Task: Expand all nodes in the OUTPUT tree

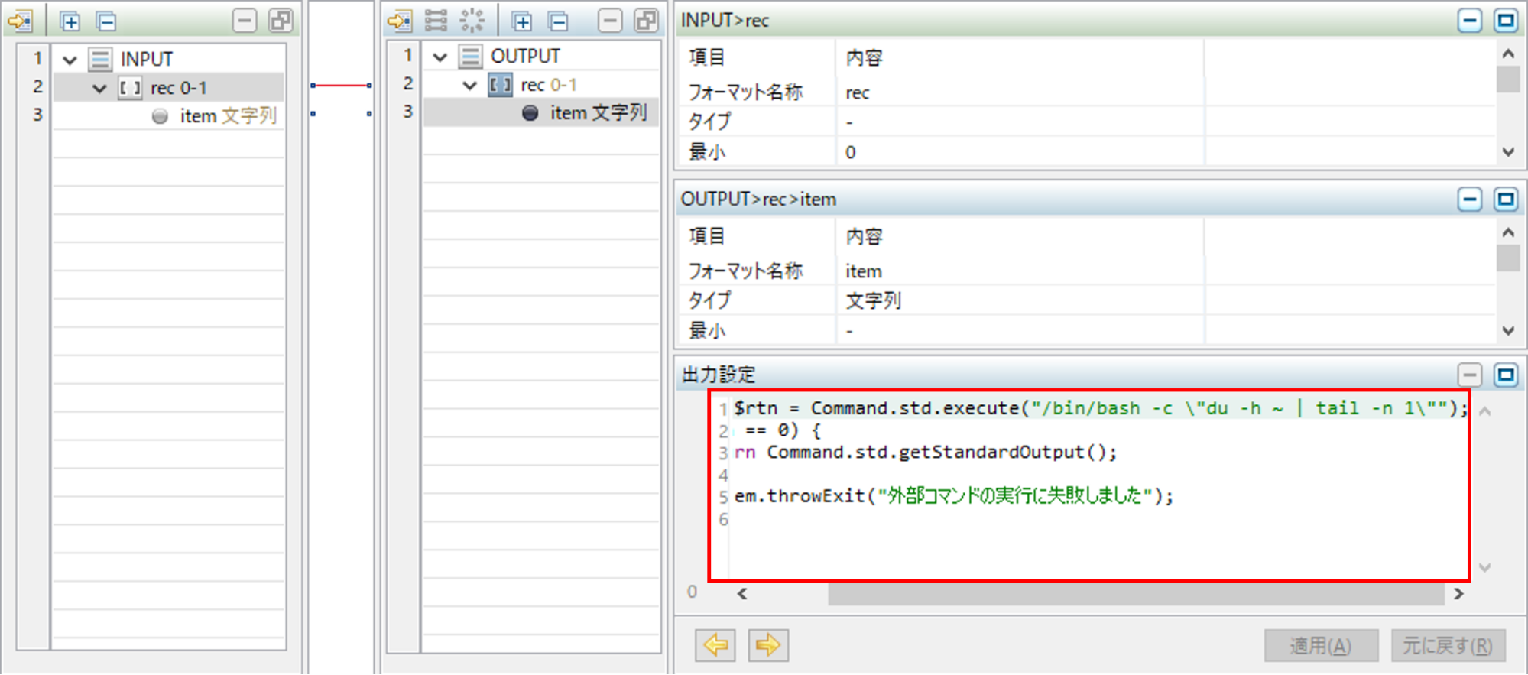Action: [x=522, y=21]
